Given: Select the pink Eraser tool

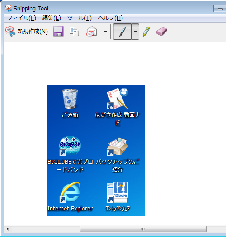Looking at the screenshot, I should coord(161,32).
